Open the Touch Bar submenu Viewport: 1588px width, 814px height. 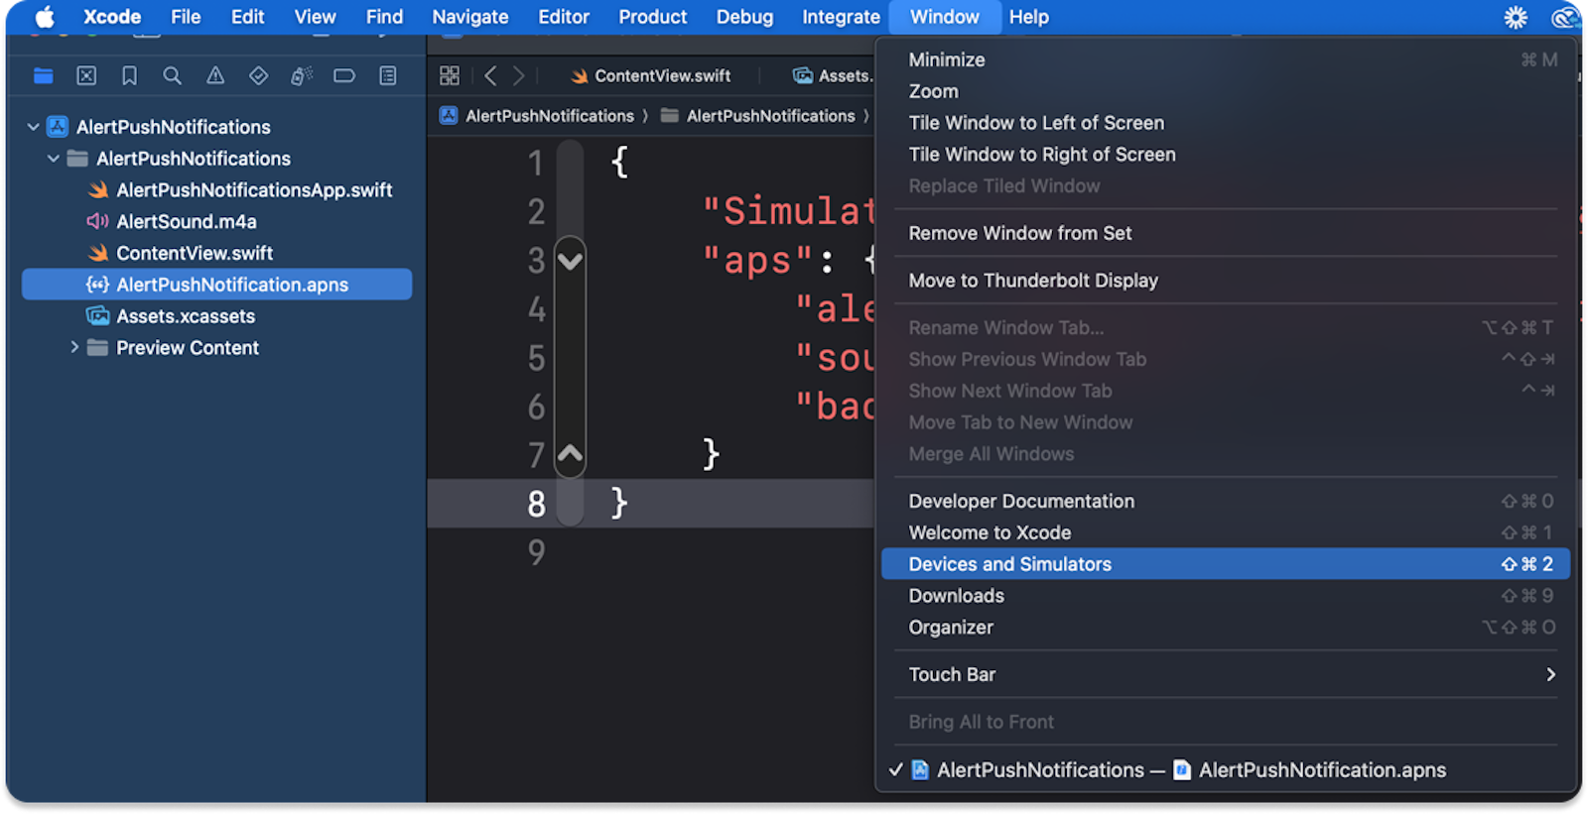(1226, 674)
